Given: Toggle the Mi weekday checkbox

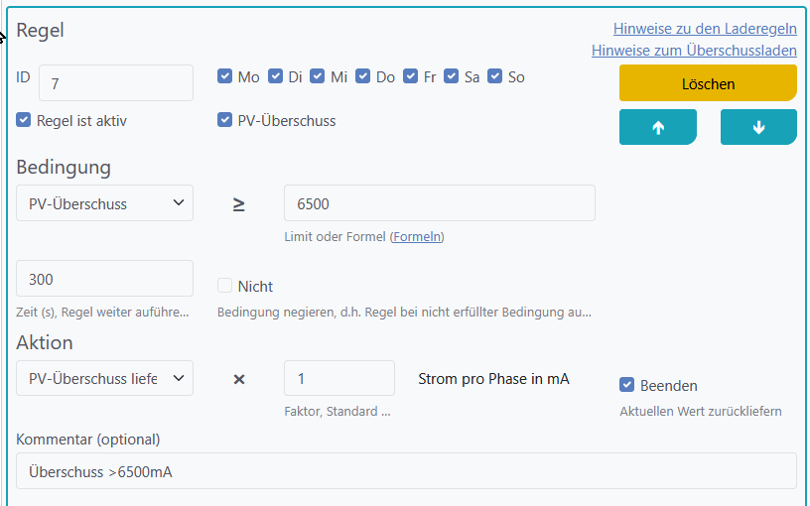Looking at the screenshot, I should point(318,76).
